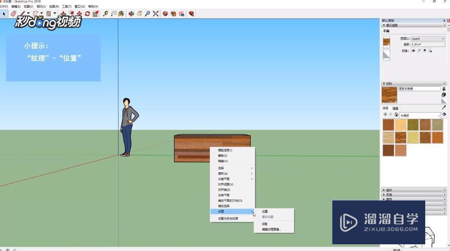Select the arrow Select tool
Viewport: 450px width, 251px height.
coord(4,14)
